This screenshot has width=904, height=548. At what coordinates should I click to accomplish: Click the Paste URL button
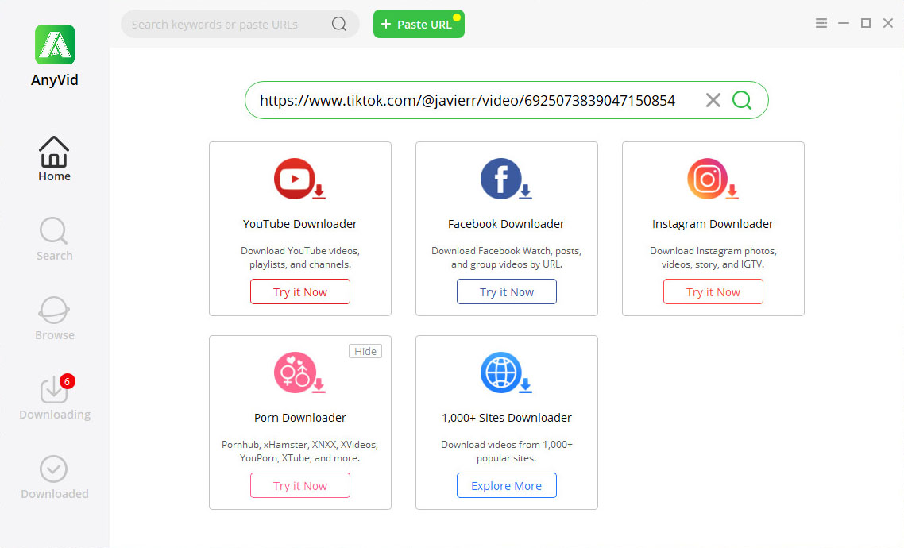coord(419,24)
